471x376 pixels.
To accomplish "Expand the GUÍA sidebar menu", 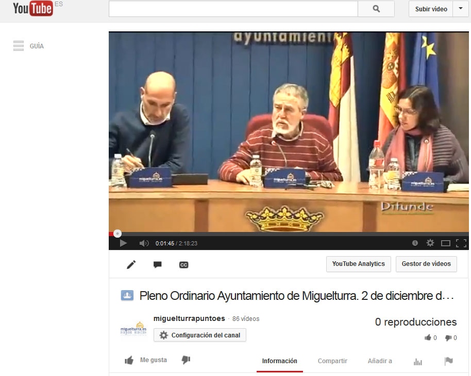I will point(28,46).
